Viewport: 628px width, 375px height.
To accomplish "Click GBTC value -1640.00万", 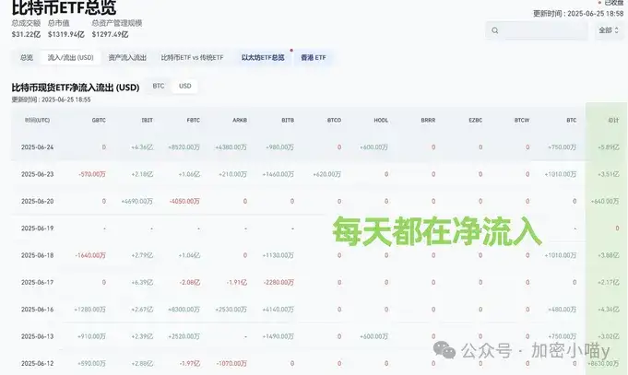I will pos(90,255).
